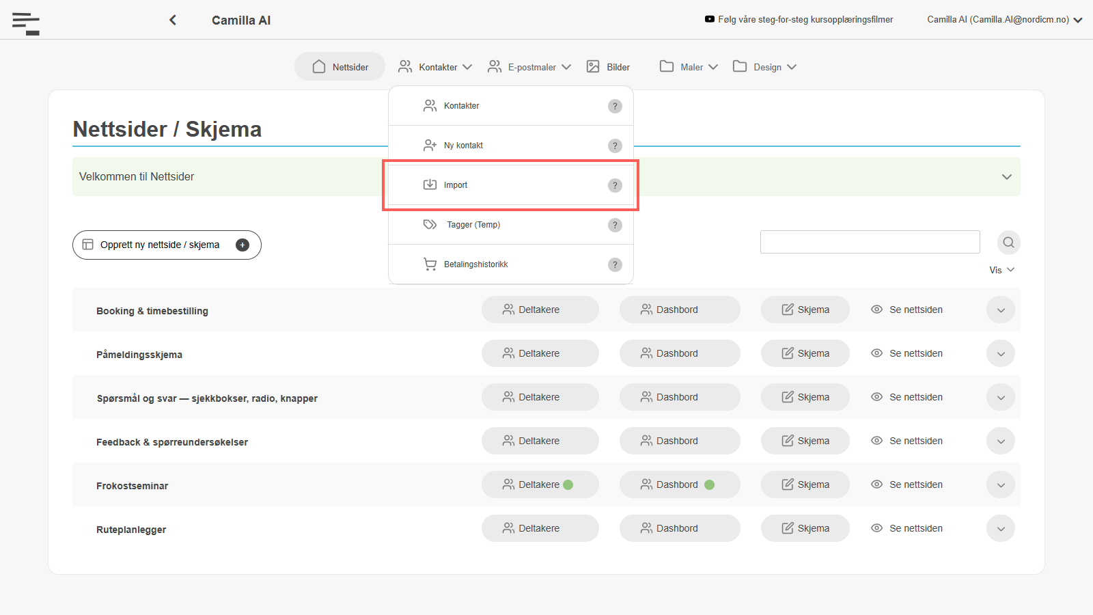Image resolution: width=1093 pixels, height=615 pixels.
Task: Choose Kontakter from the dropdown list
Action: [x=511, y=106]
